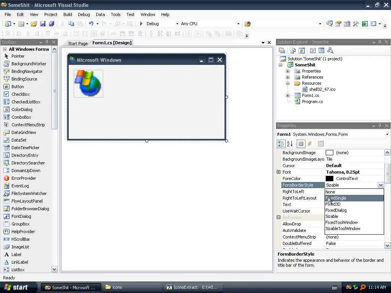Expand the Font property in Properties panel
Screen dimensions: 391x293
click(278, 172)
